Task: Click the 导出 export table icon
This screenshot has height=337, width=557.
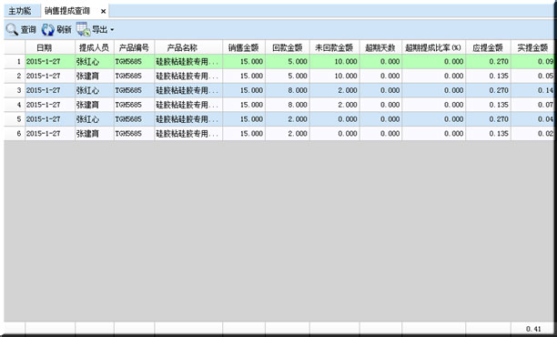Action: [x=83, y=29]
